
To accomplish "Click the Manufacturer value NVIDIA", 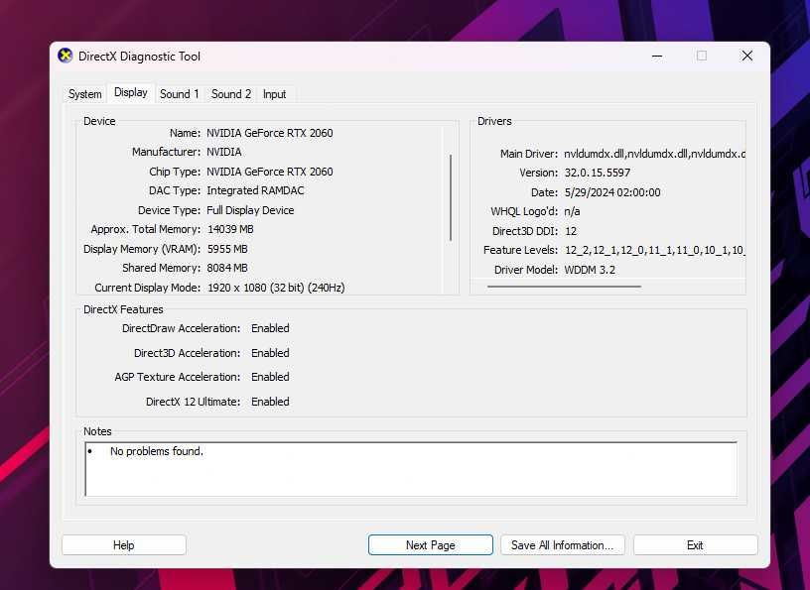I will (224, 153).
